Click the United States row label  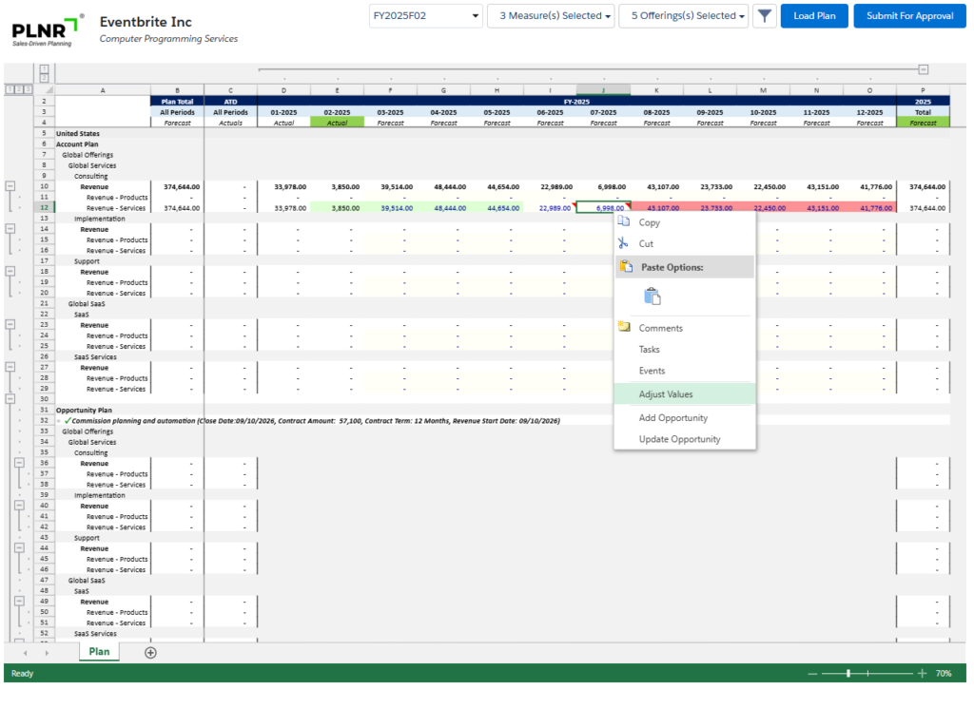(78, 133)
